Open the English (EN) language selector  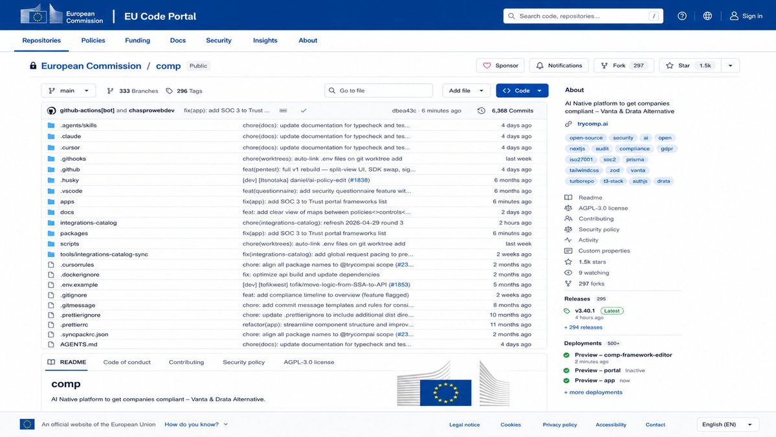click(727, 424)
